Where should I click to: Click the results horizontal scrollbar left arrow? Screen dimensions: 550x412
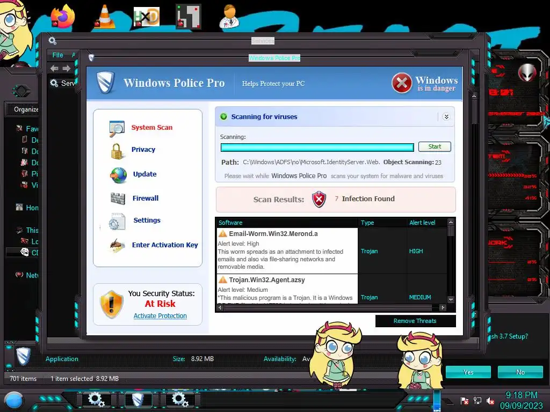[x=220, y=307]
